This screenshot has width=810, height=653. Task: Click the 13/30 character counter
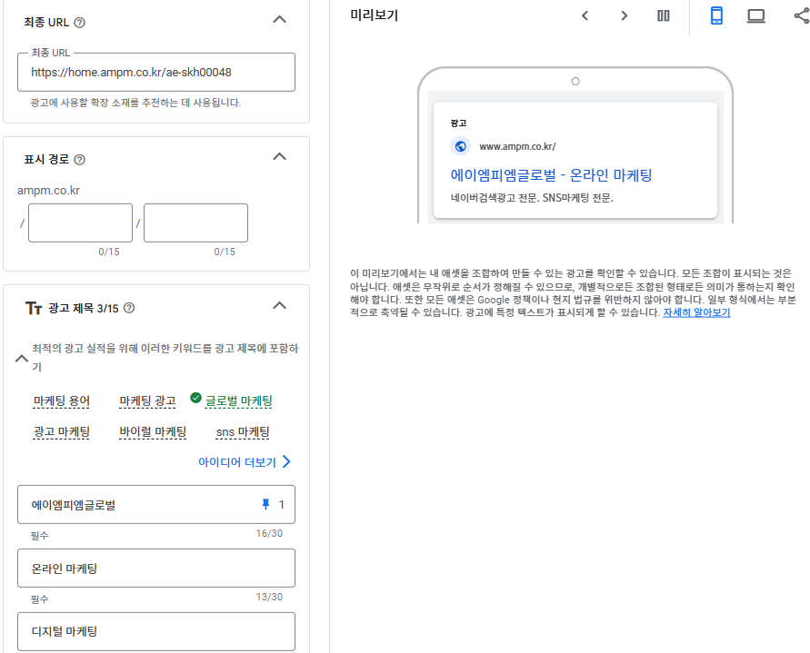(269, 597)
